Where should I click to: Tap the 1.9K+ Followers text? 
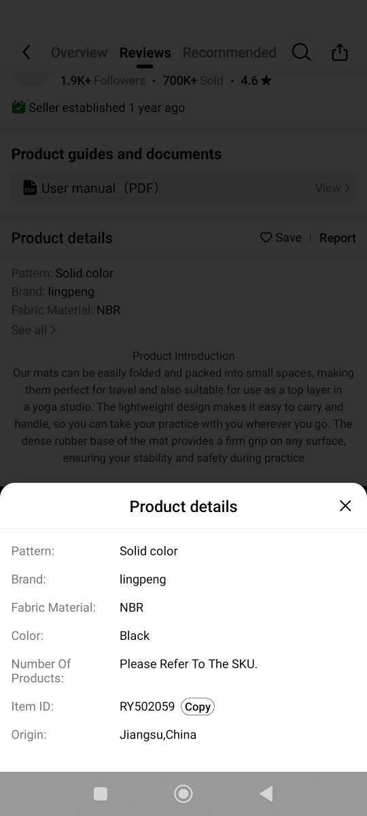(x=103, y=80)
